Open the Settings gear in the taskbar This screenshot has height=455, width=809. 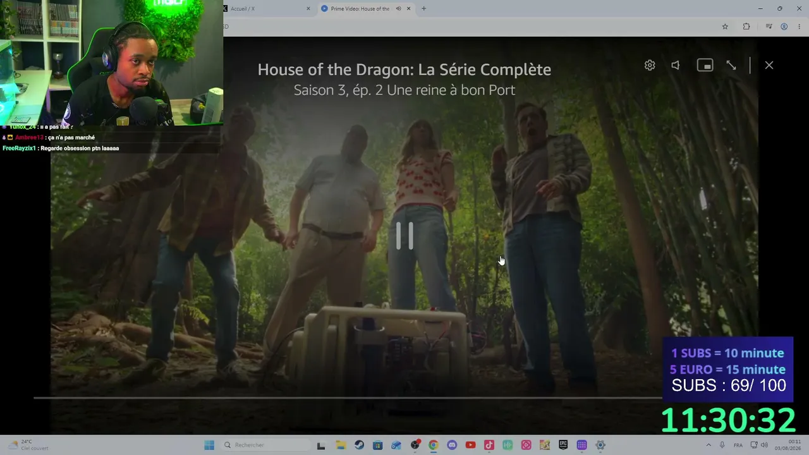point(600,445)
